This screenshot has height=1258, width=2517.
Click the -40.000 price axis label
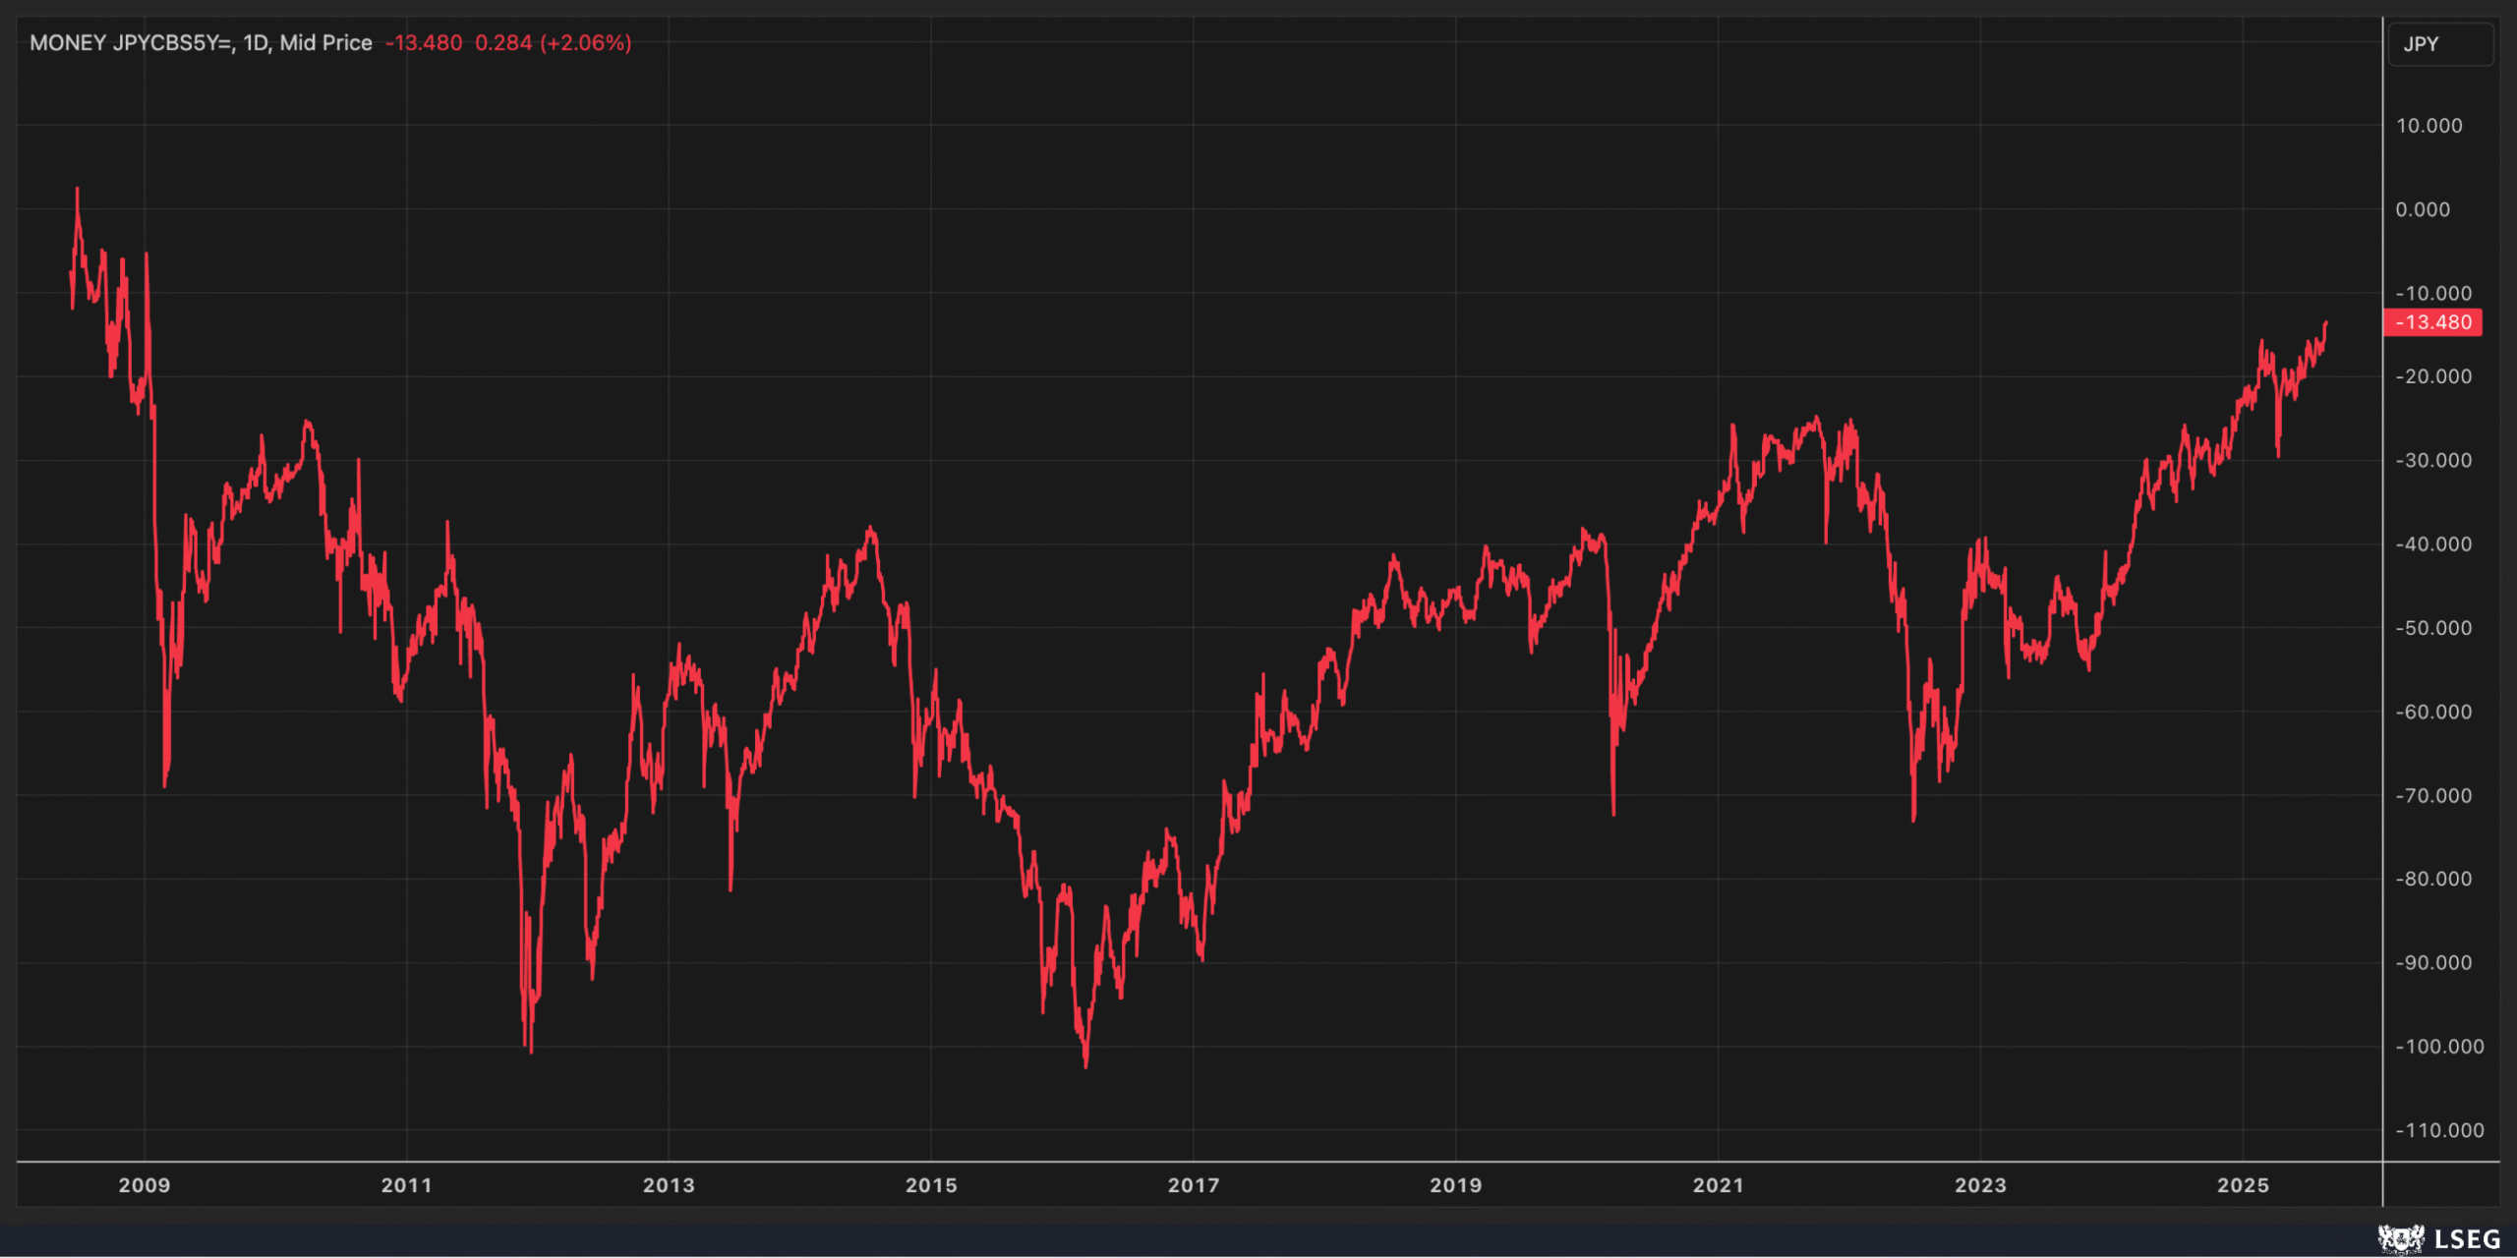[x=2433, y=543]
